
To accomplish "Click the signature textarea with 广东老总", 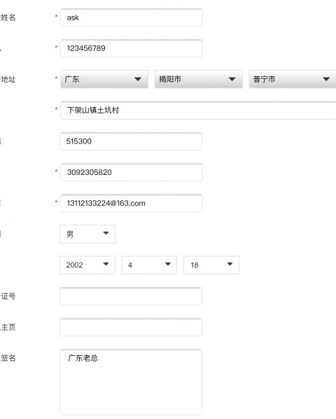I will point(131,382).
